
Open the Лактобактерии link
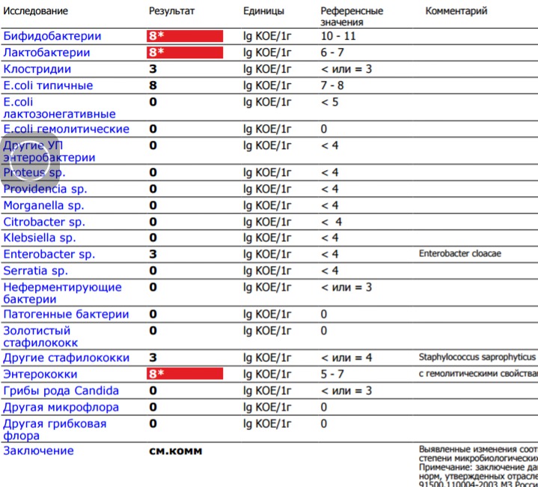46,52
